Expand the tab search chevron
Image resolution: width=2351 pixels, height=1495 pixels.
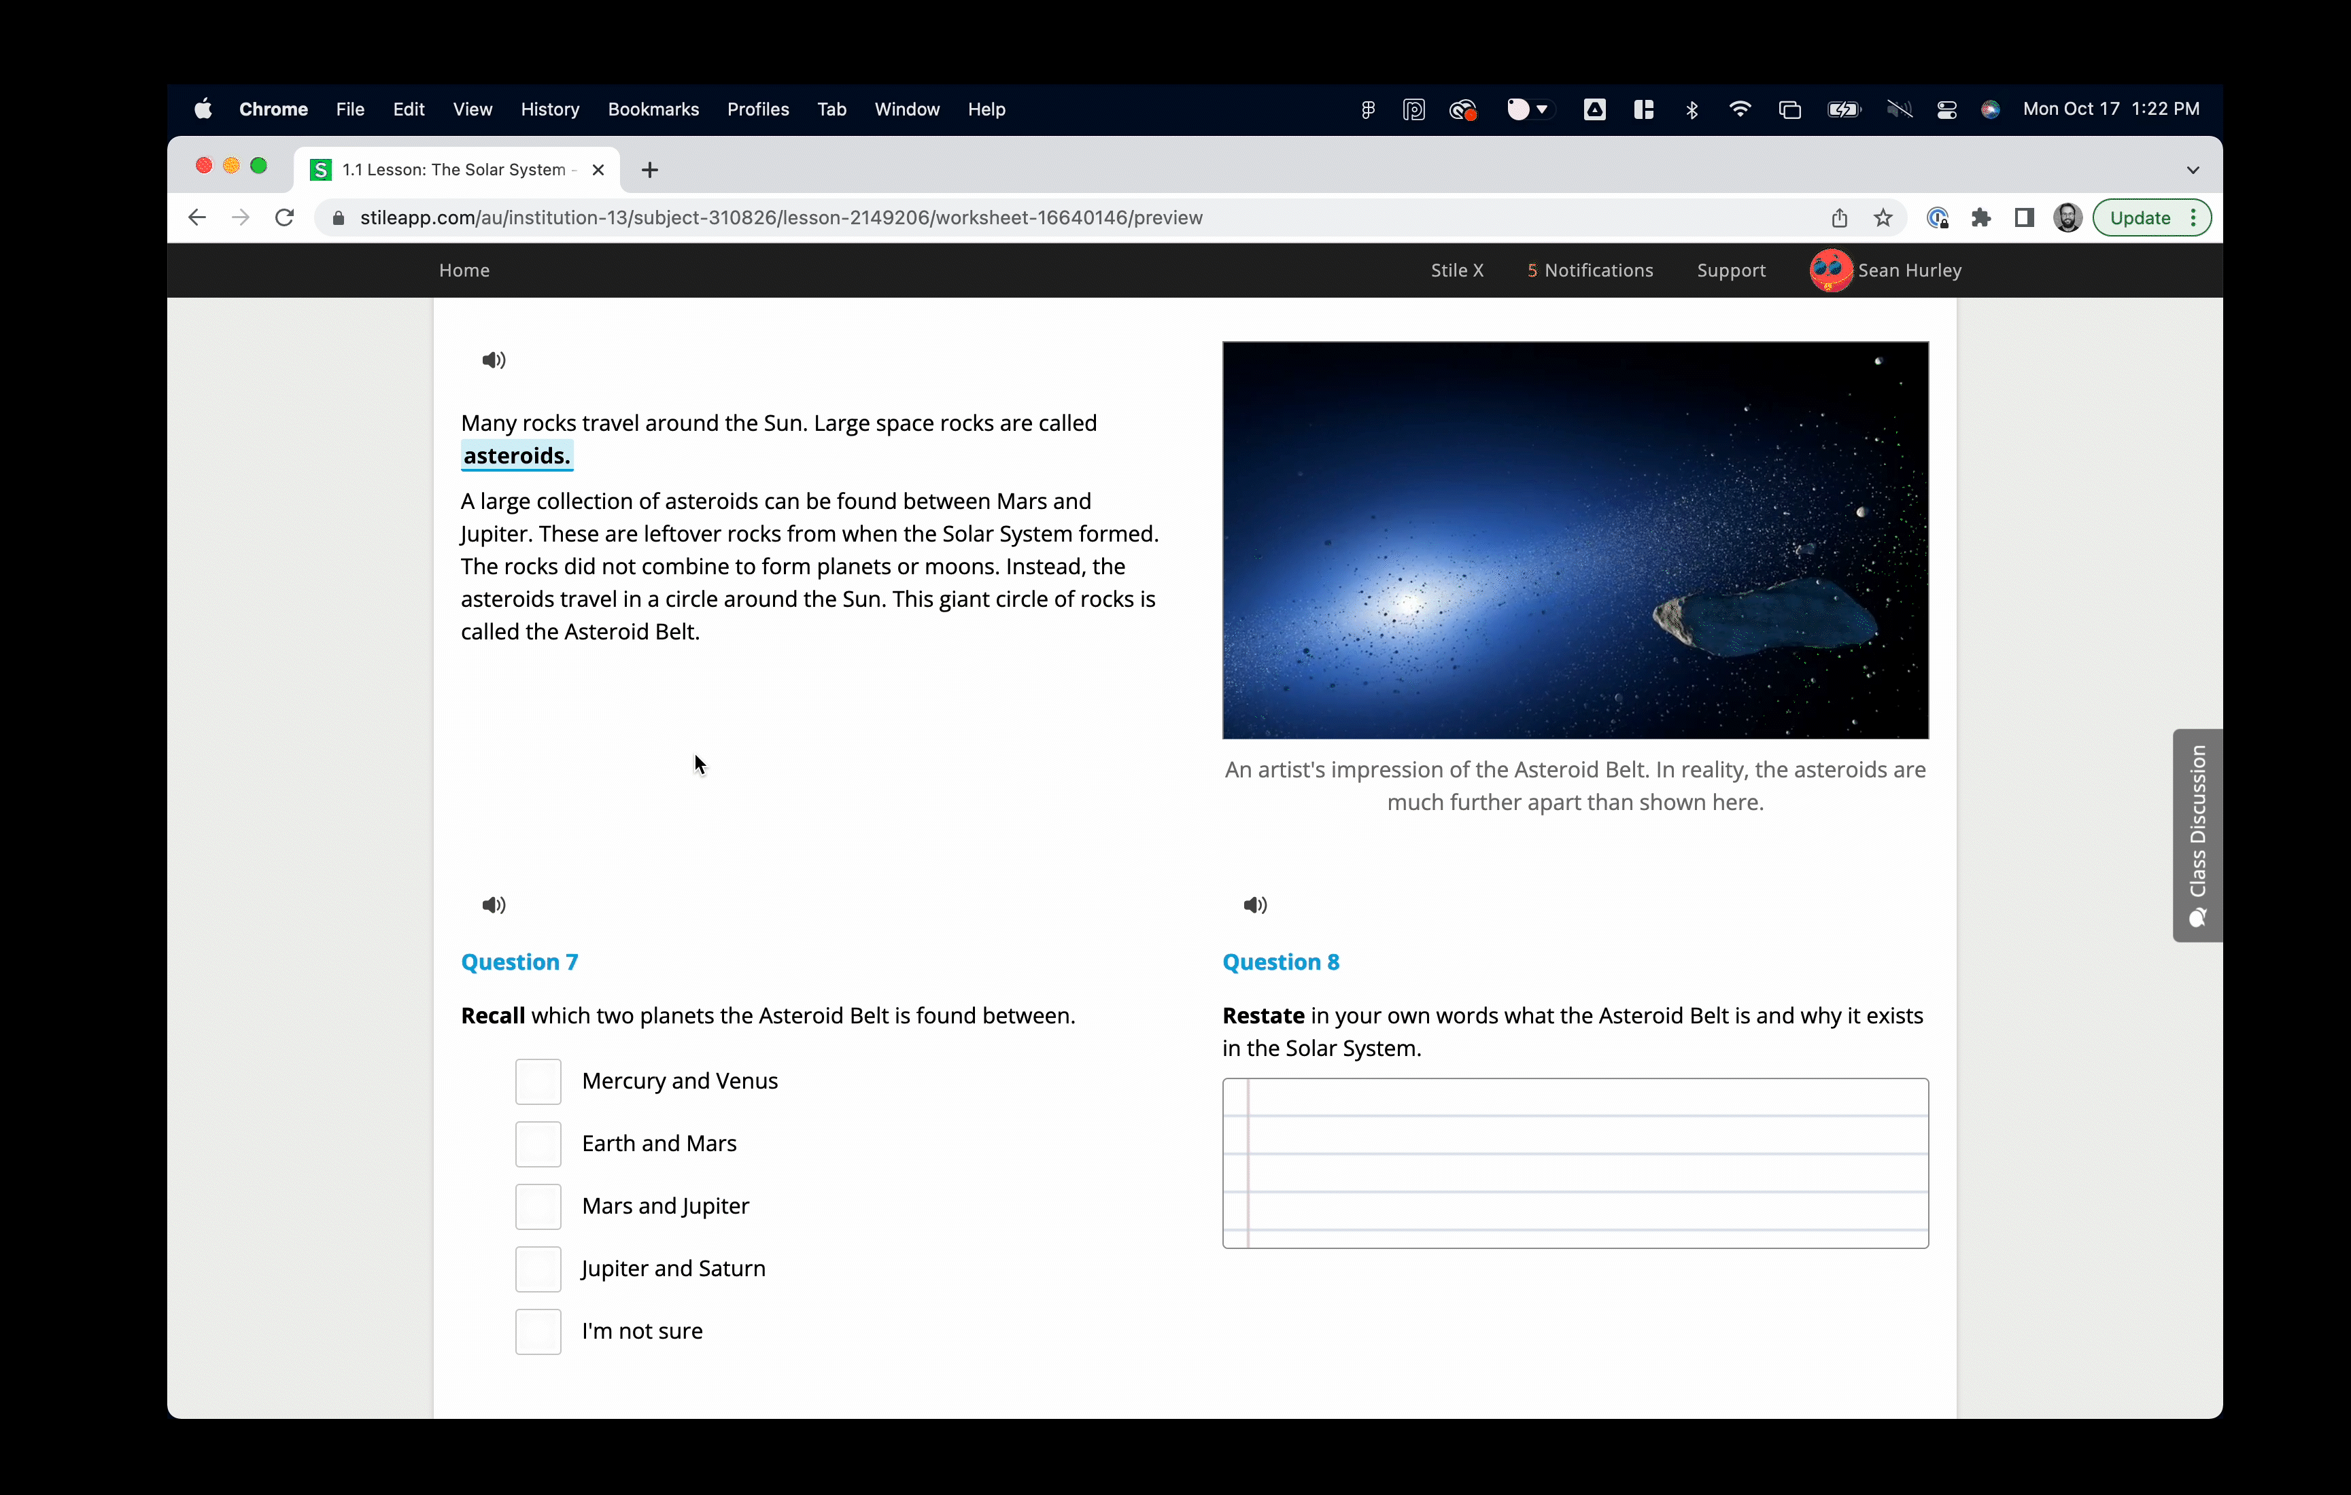(2193, 170)
